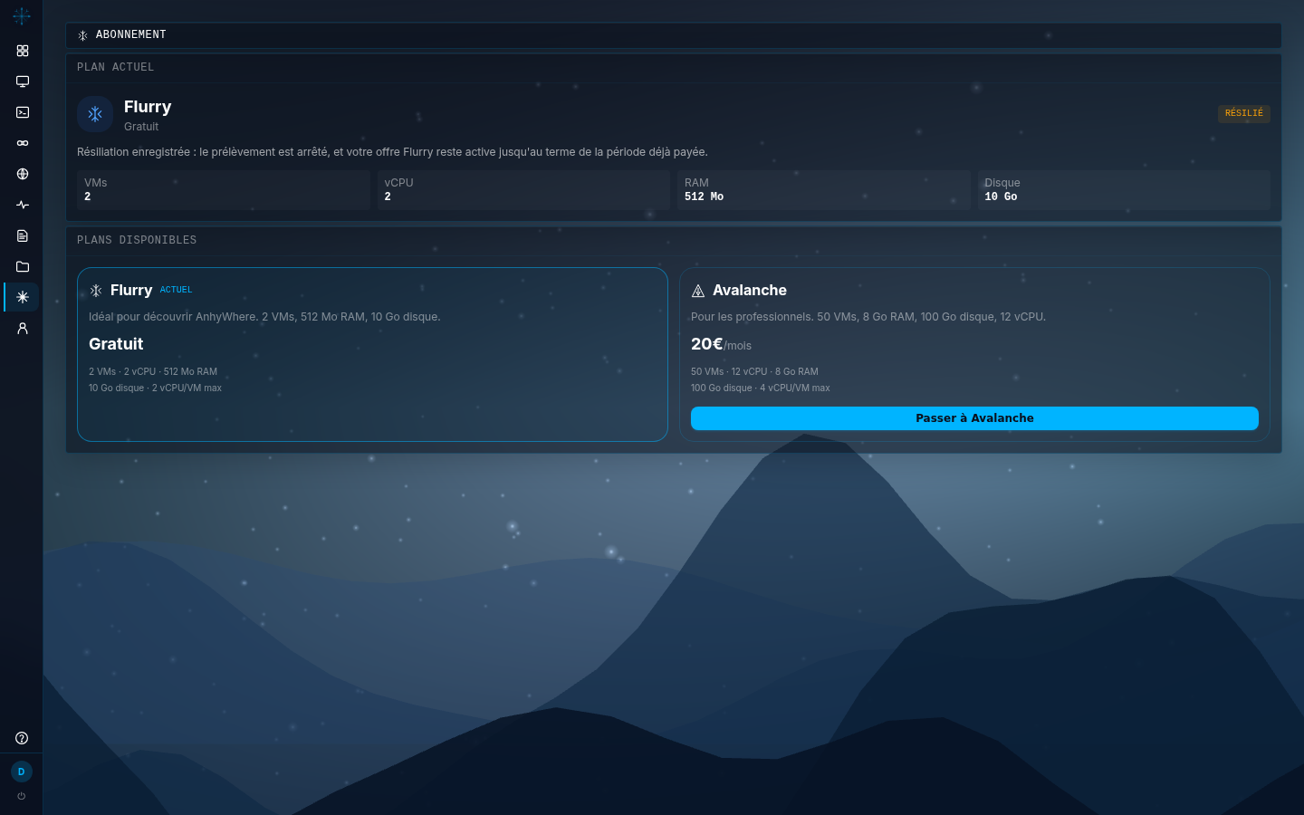
Task: Open the network globe icon in sidebar
Action: click(x=23, y=174)
